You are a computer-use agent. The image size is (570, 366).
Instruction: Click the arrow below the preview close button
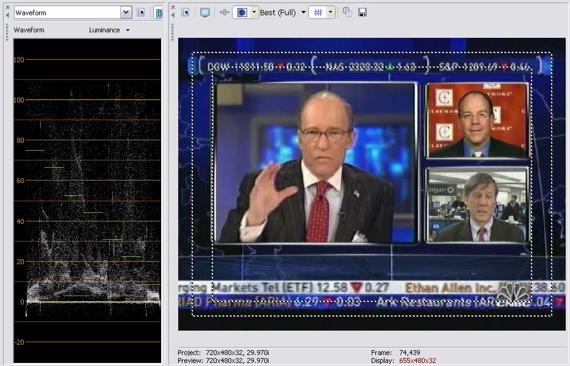173,15
